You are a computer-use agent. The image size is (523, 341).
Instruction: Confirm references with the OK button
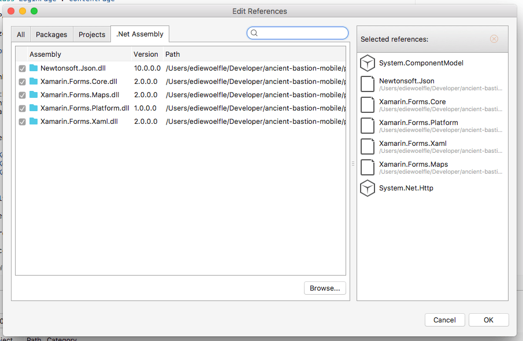[x=489, y=320]
